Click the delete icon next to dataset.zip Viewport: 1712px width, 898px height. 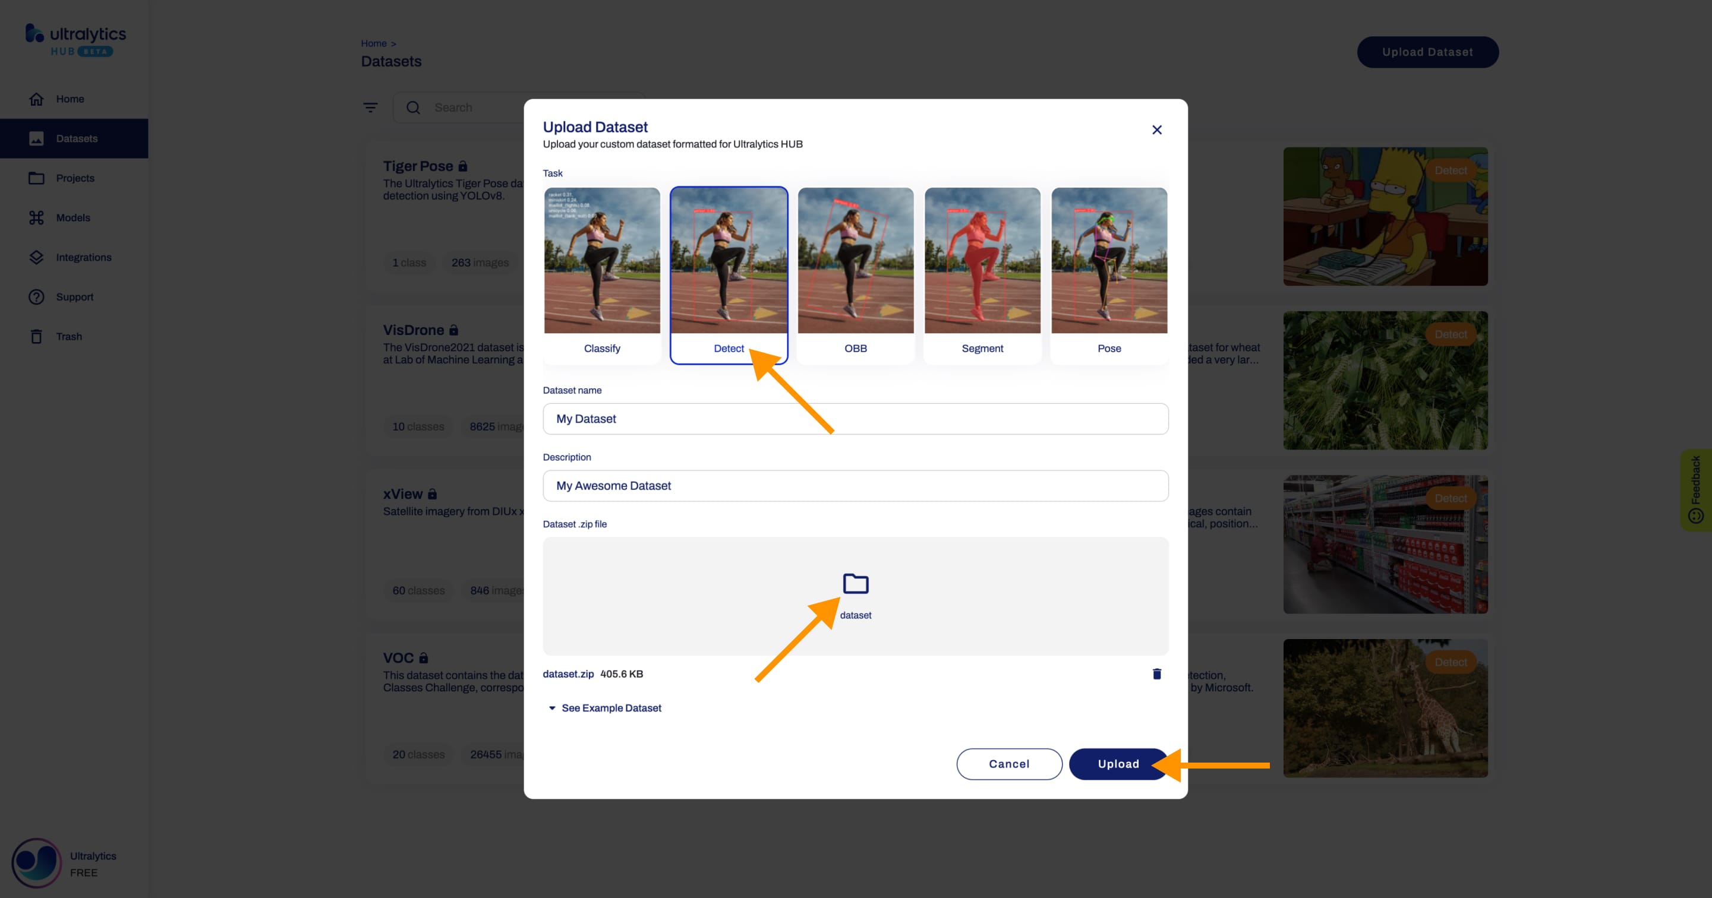click(1157, 673)
